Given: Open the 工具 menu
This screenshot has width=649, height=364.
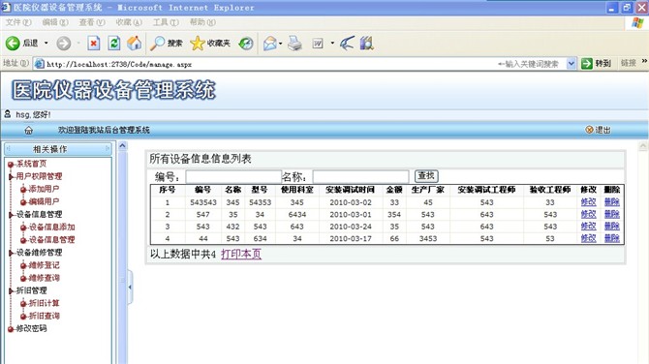Looking at the screenshot, I should tap(166, 22).
